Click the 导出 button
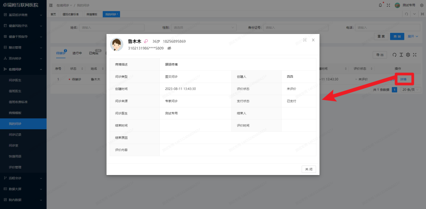This screenshot has width=426, height=209. tap(380, 55)
